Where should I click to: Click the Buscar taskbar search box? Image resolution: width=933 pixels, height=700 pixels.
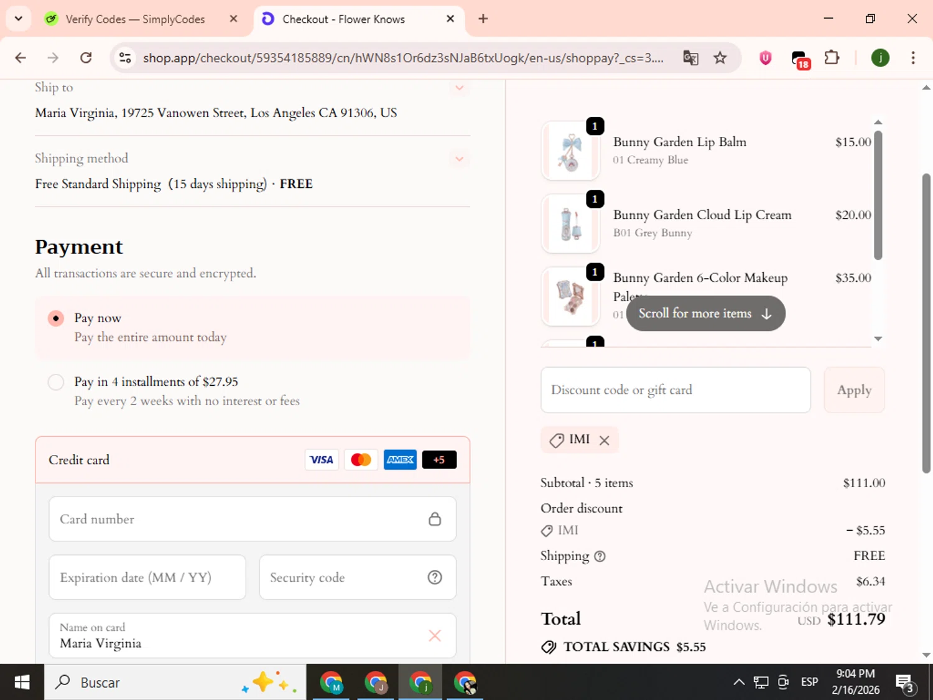point(175,683)
